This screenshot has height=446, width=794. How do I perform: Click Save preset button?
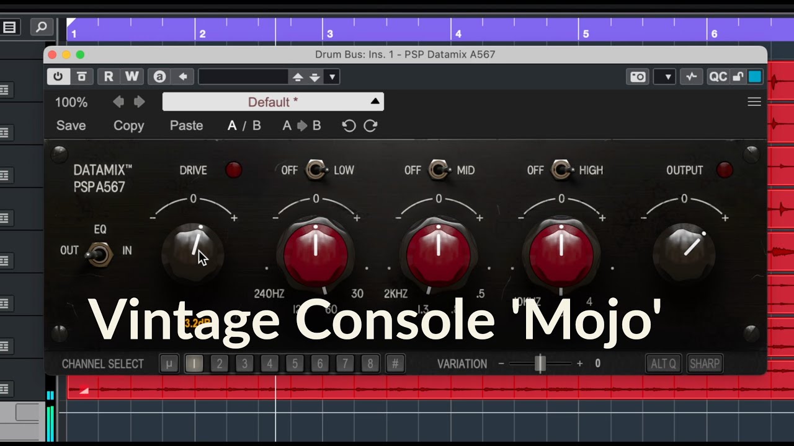tap(71, 126)
